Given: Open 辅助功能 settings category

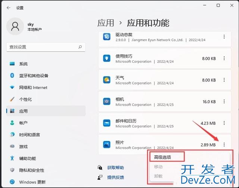Looking at the screenshot, I should pos(46,158).
